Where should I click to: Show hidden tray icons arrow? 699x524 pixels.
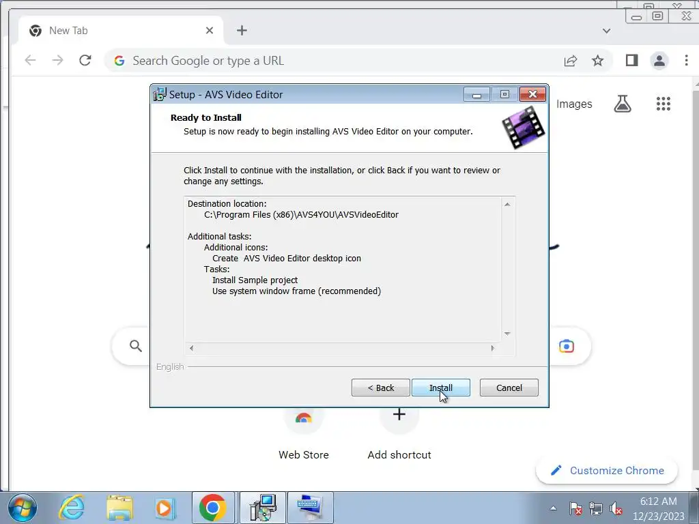pyautogui.click(x=553, y=508)
